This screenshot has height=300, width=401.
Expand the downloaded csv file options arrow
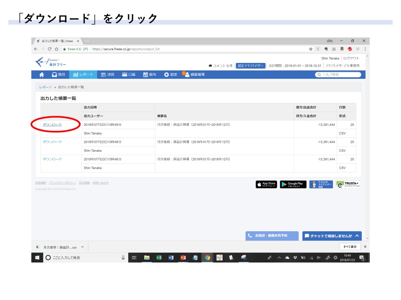83,247
